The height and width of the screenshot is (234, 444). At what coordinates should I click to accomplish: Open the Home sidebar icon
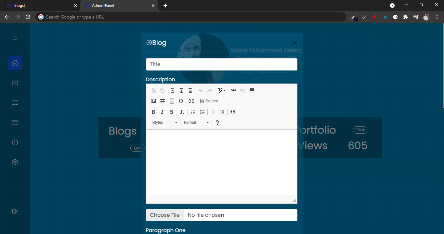(x=15, y=63)
